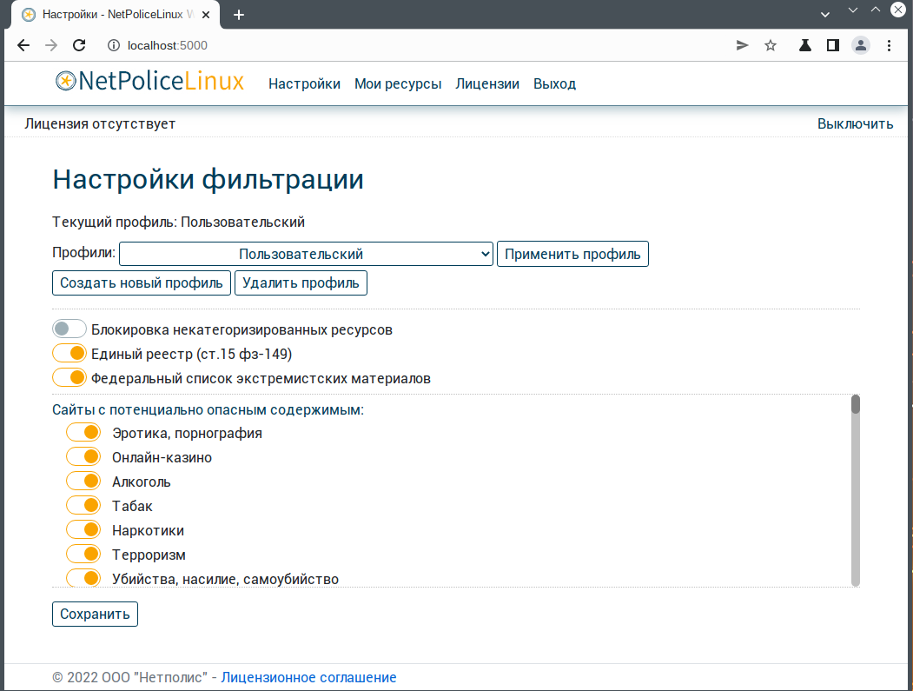The height and width of the screenshot is (691, 913).
Task: Click the browser forward arrow
Action: [50, 45]
